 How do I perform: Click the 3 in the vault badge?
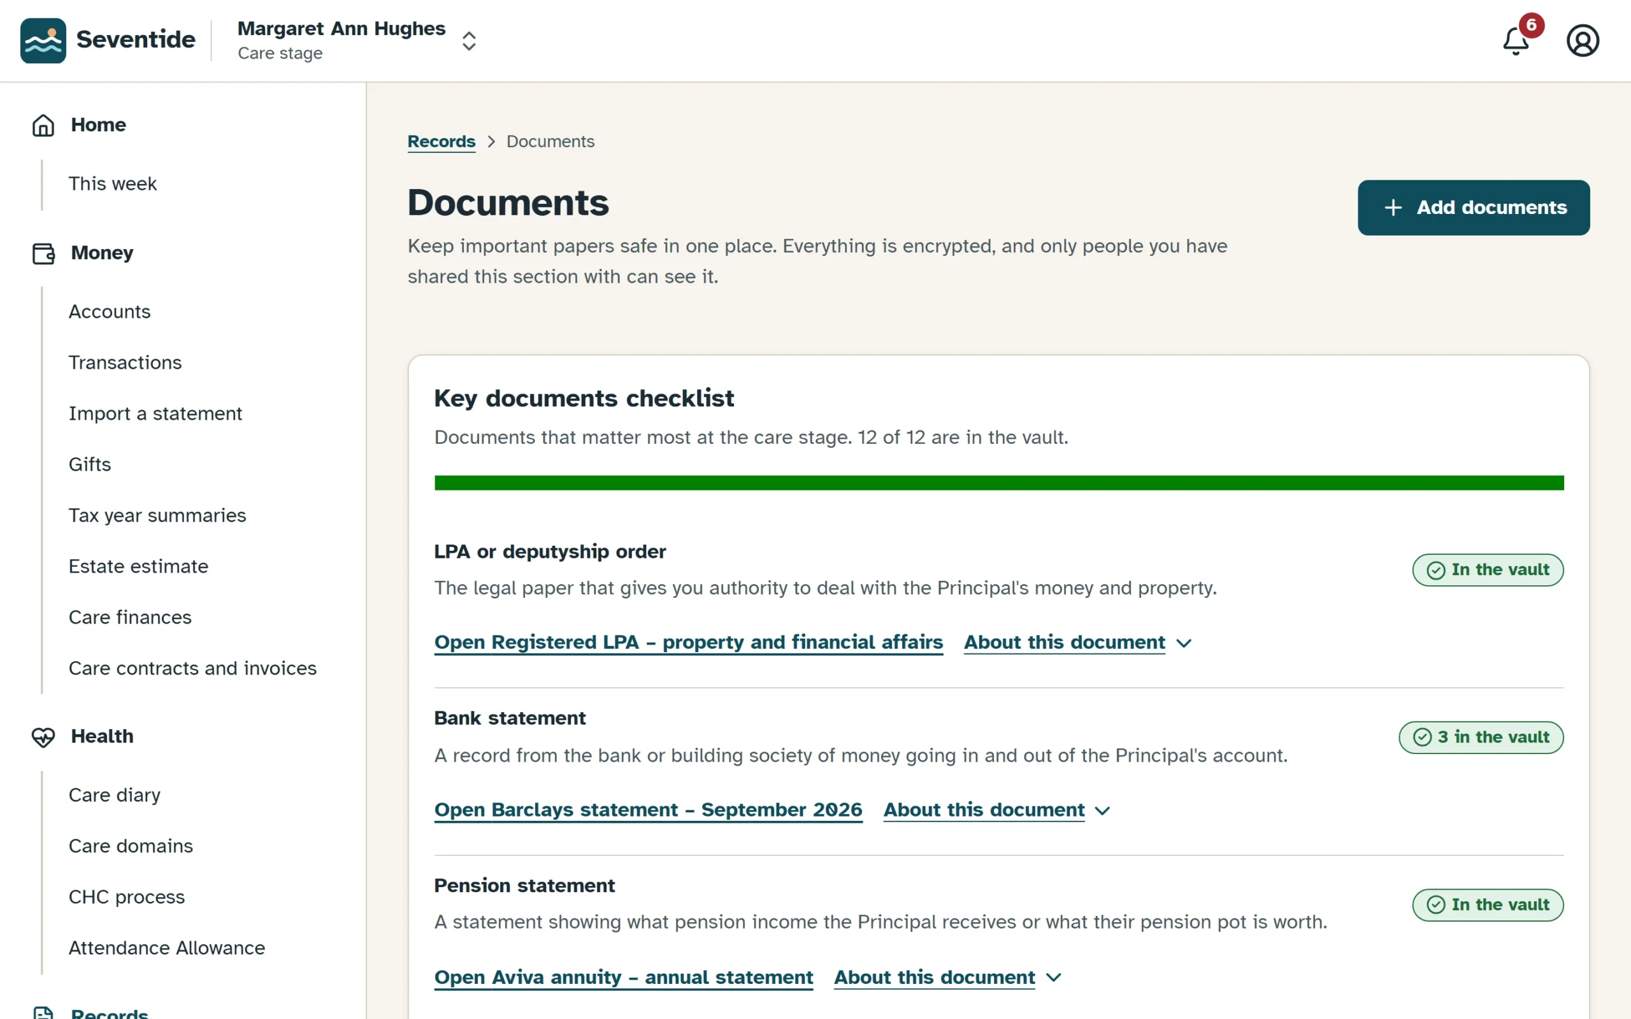pos(1481,738)
